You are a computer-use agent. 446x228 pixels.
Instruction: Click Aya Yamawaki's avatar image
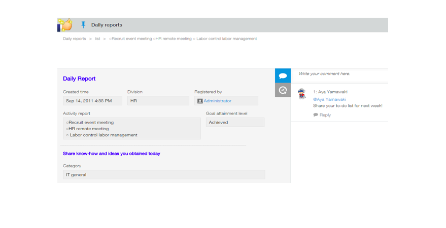point(302,94)
